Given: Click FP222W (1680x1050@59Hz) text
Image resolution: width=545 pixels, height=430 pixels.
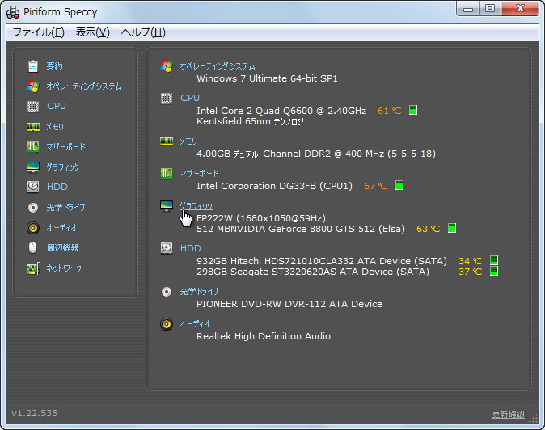Looking at the screenshot, I should pyautogui.click(x=261, y=218).
